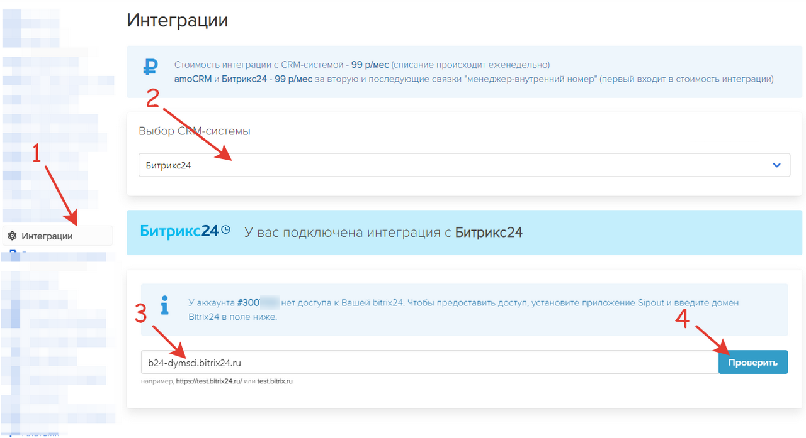Click the https://test.bitrix24.ru/ example text

click(210, 380)
